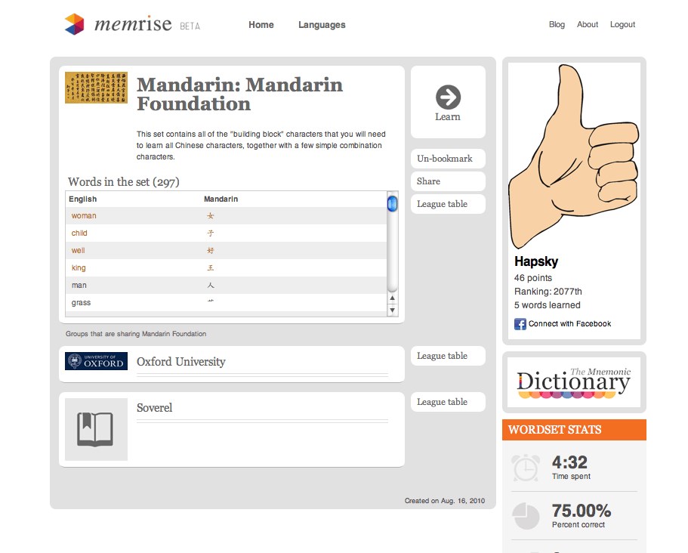Open League table for Oxford University group
Image resolution: width=688 pixels, height=553 pixels.
coord(448,356)
